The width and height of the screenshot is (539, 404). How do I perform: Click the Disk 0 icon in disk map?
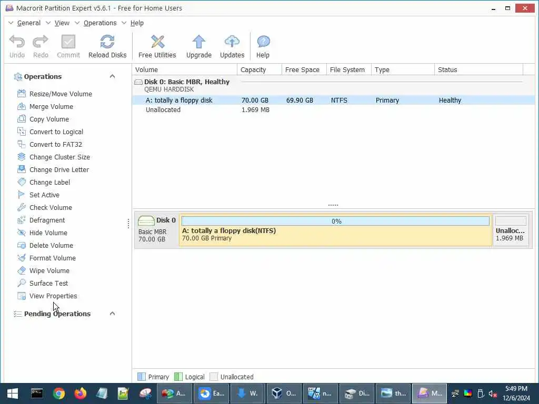[x=146, y=220]
